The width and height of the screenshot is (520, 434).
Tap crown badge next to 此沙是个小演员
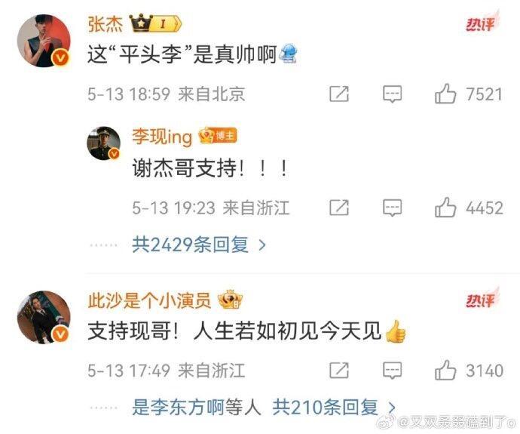[x=230, y=300]
